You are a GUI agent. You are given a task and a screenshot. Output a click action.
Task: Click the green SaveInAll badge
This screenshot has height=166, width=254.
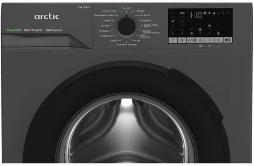13,30
